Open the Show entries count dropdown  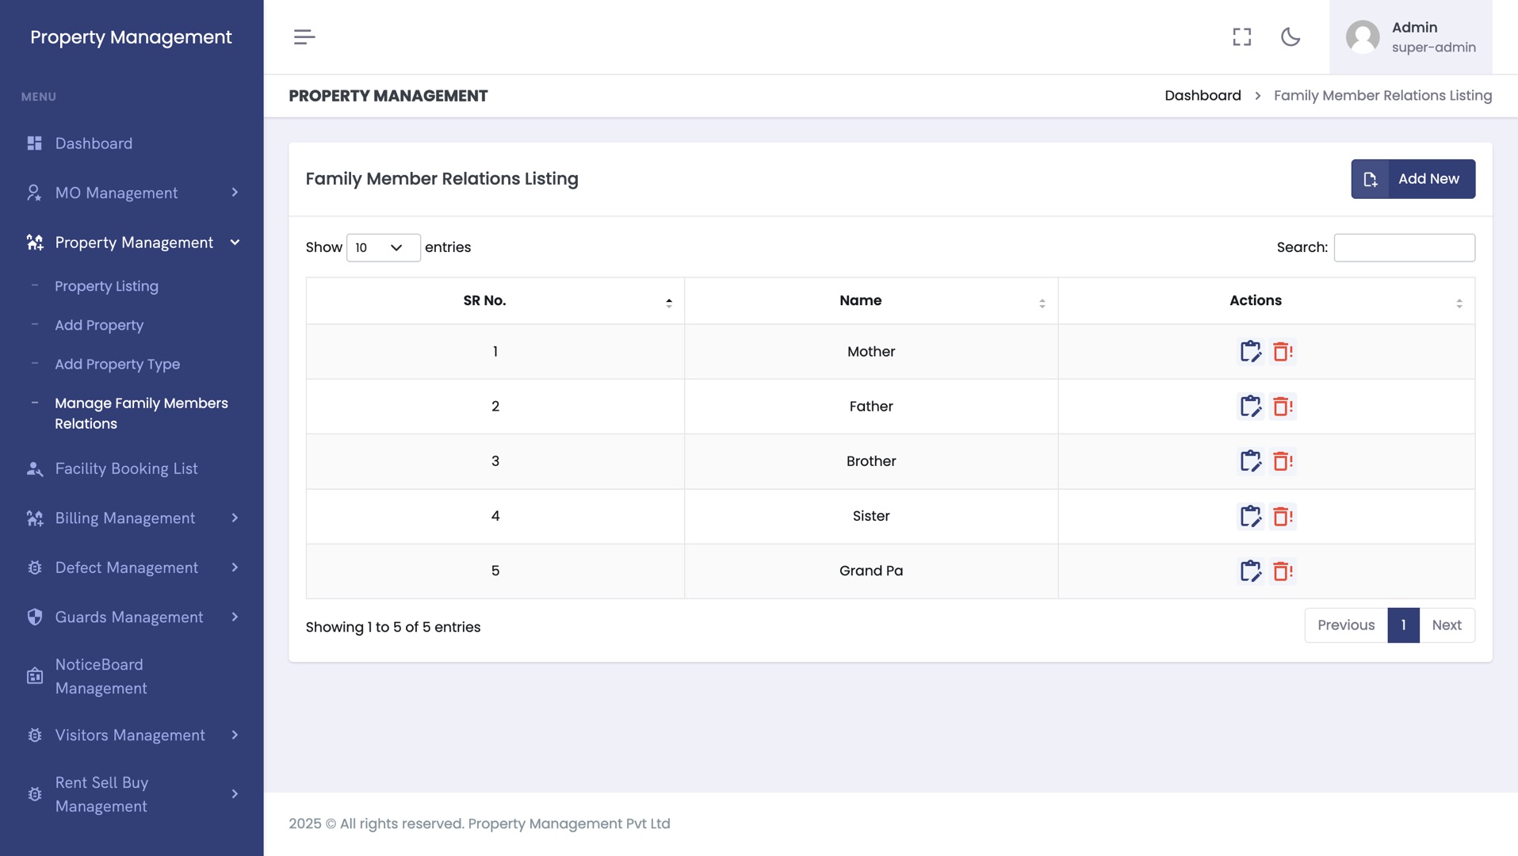[x=383, y=247]
